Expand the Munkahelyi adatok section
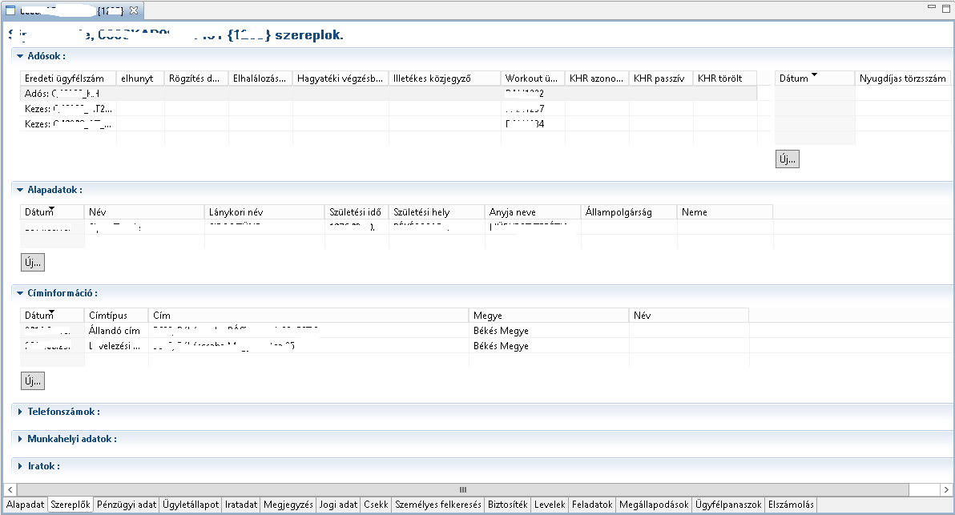 click(x=20, y=440)
